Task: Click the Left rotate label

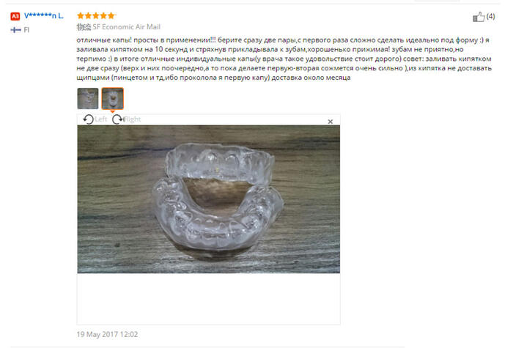Action: tap(101, 119)
